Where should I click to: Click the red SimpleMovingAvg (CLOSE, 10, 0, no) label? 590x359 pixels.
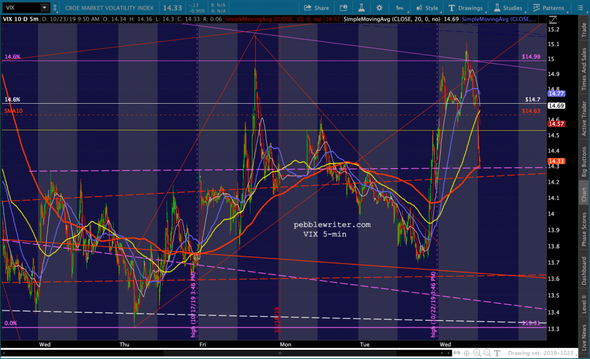pyautogui.click(x=274, y=19)
